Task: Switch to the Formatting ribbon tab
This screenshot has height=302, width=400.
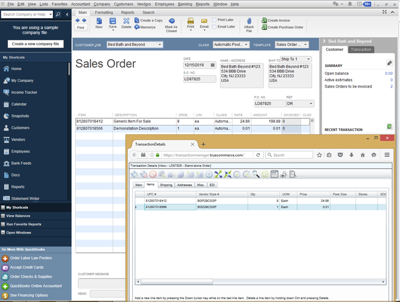Action: 104,12
